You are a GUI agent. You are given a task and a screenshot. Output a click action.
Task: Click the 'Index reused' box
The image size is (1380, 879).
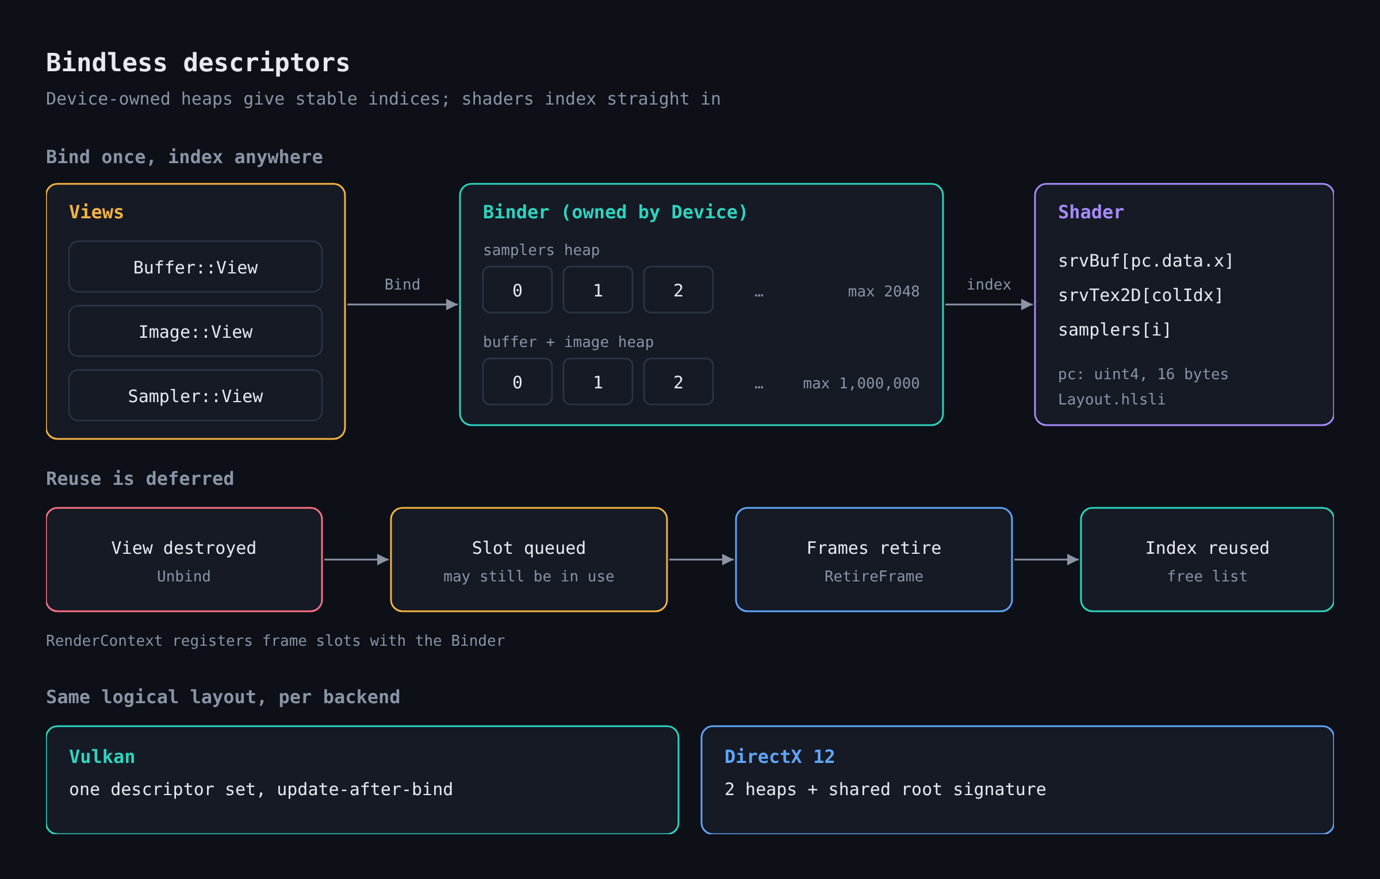tap(1207, 560)
